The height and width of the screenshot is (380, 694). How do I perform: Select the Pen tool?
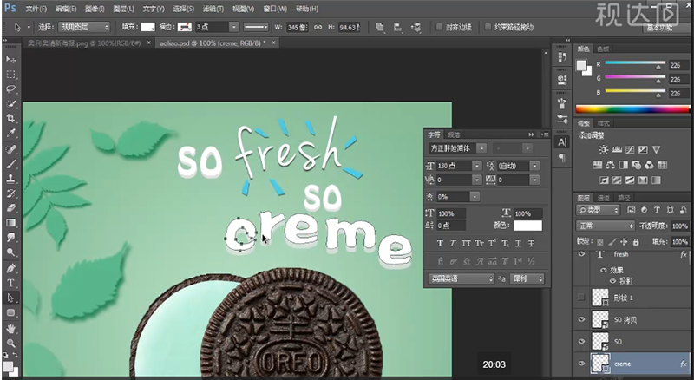(10, 268)
